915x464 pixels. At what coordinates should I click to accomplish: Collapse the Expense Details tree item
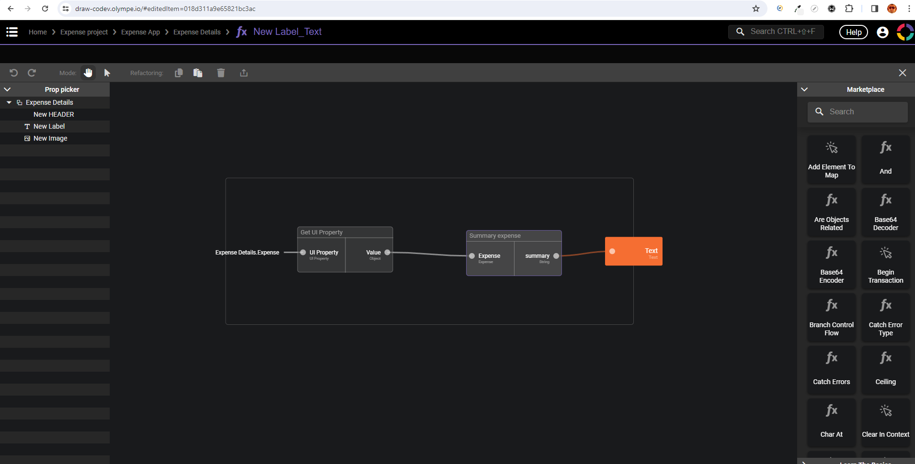[x=9, y=102]
